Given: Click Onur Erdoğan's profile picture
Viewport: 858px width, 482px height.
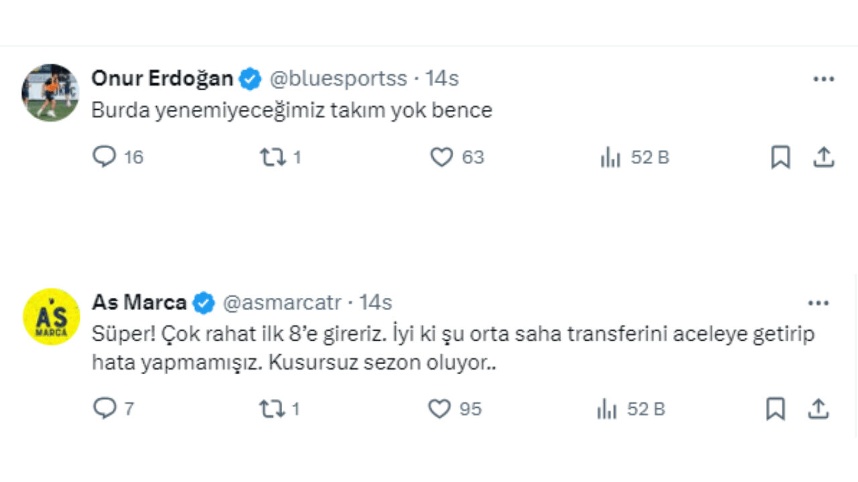Looking at the screenshot, I should 50,92.
